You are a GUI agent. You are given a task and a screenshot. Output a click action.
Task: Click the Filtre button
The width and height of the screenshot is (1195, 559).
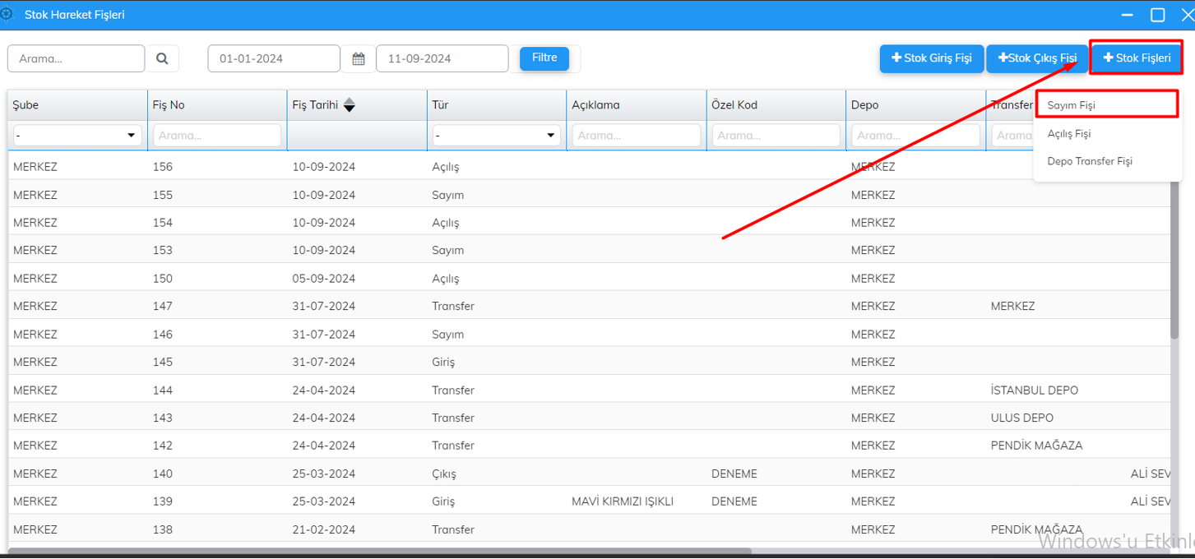pos(544,58)
